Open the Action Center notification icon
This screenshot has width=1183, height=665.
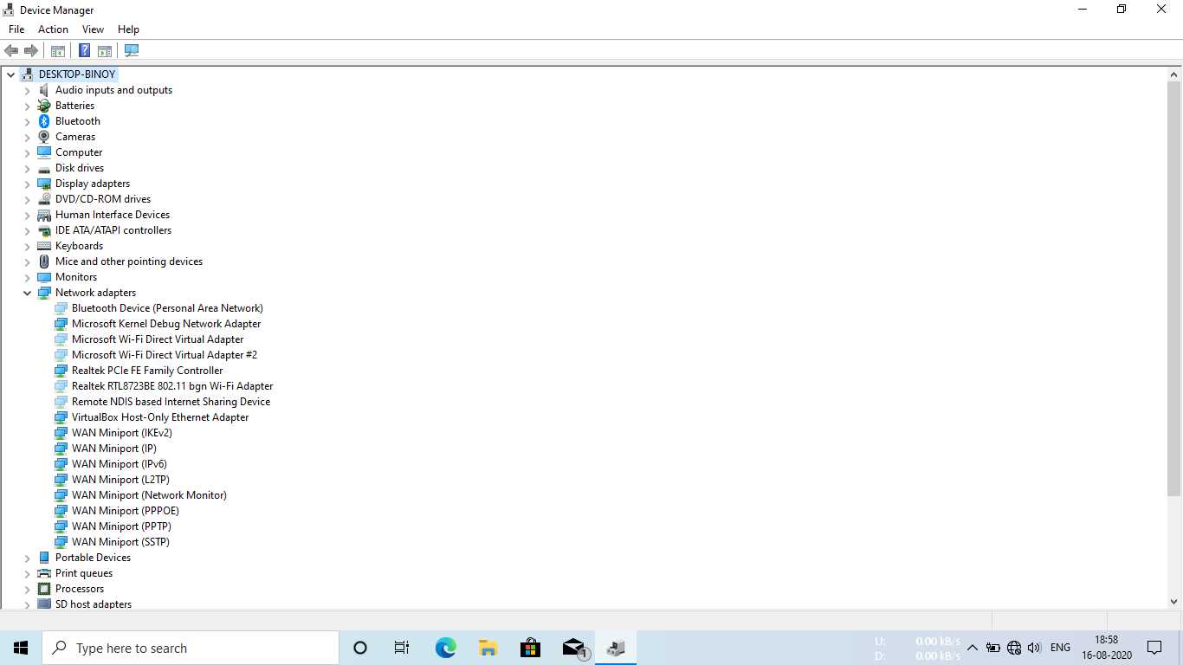pyautogui.click(x=1154, y=648)
